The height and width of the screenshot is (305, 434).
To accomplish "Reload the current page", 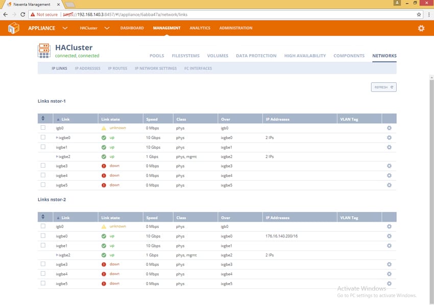I will [22, 14].
